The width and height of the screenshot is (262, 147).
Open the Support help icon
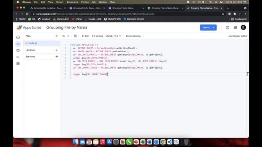(x=228, y=27)
